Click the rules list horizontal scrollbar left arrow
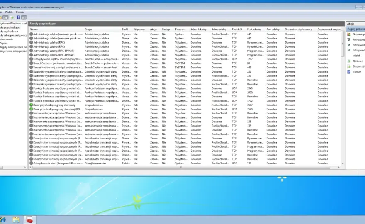This screenshot has width=365, height=224. 30,167
